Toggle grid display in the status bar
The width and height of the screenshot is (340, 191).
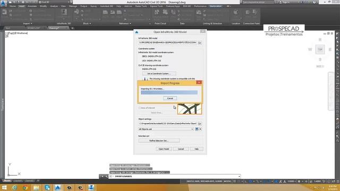tap(235, 181)
